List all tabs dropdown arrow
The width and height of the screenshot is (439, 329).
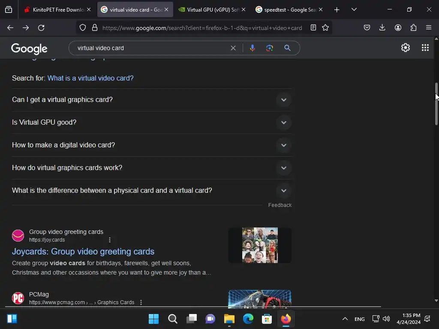click(x=354, y=10)
